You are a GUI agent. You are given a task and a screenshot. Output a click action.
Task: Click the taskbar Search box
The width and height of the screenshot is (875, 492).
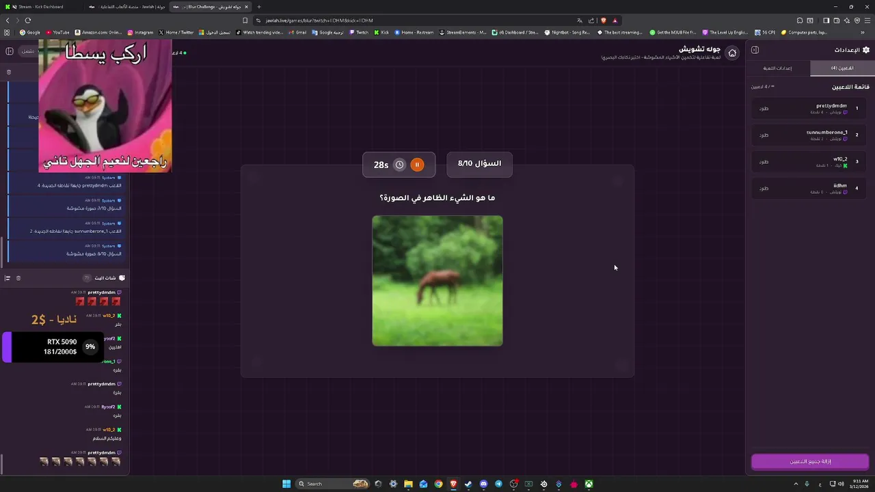pos(333,484)
